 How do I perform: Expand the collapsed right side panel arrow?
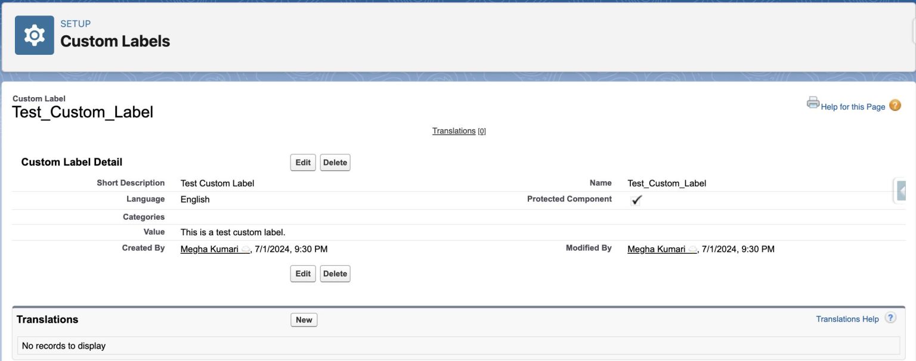pyautogui.click(x=902, y=191)
